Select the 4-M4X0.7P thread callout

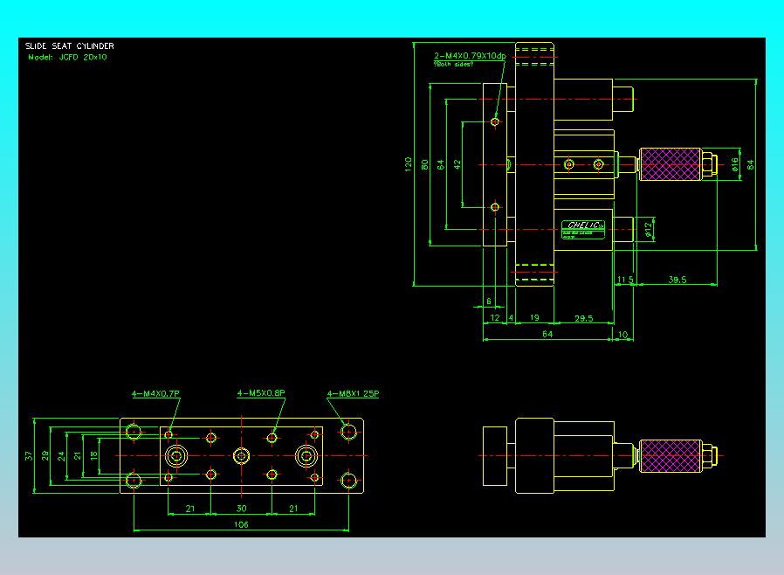coord(155,393)
